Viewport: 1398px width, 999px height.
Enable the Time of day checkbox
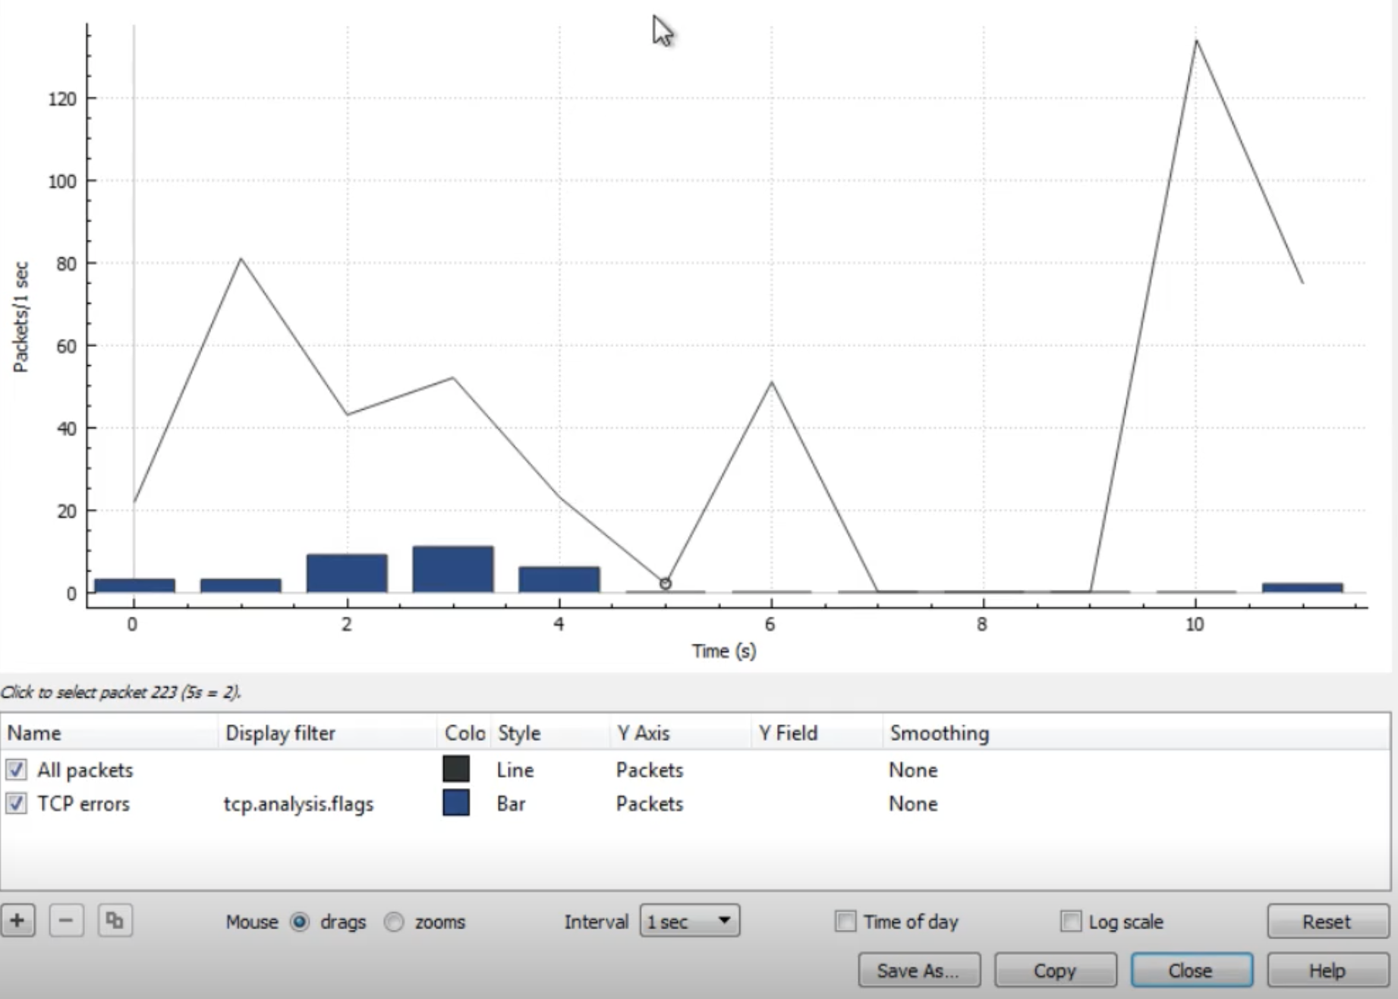pyautogui.click(x=845, y=922)
